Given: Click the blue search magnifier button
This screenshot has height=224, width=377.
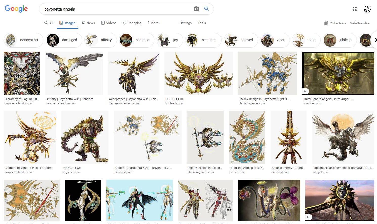Looking at the screenshot, I should pyautogui.click(x=206, y=9).
